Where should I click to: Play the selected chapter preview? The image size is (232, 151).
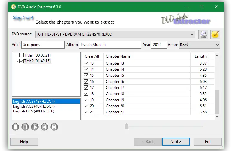35,127
